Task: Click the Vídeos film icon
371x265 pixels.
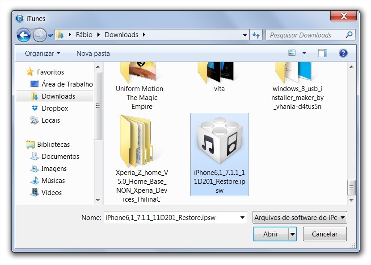Action: (x=35, y=192)
